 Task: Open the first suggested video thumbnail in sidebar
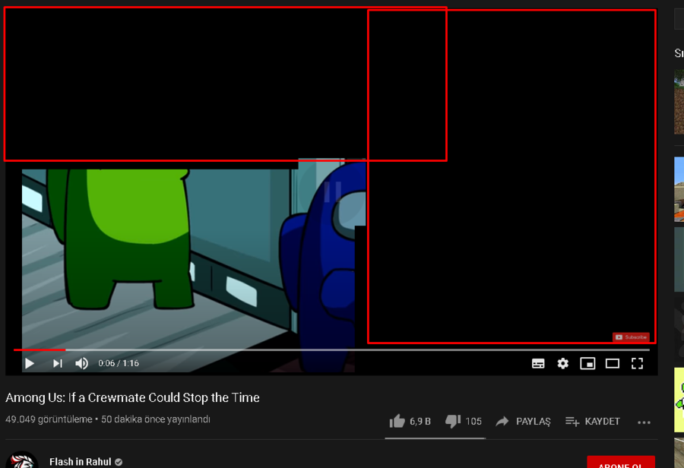679,102
